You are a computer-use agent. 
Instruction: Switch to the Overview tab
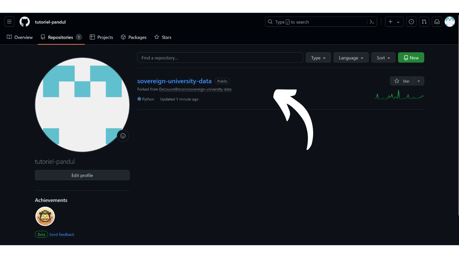20,37
